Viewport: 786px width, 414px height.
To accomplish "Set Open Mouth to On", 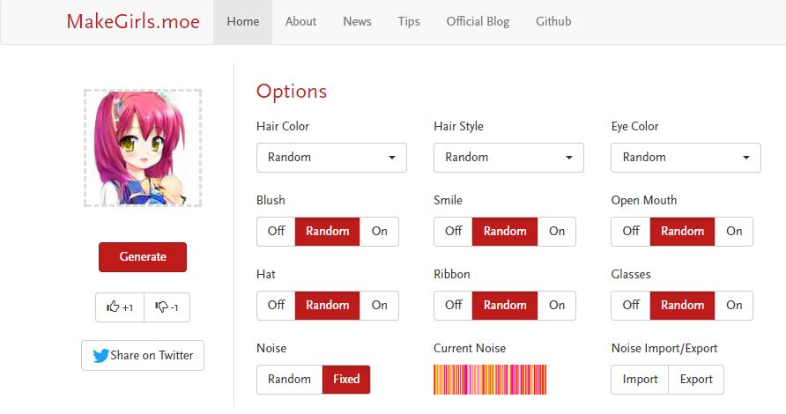I will tap(734, 232).
